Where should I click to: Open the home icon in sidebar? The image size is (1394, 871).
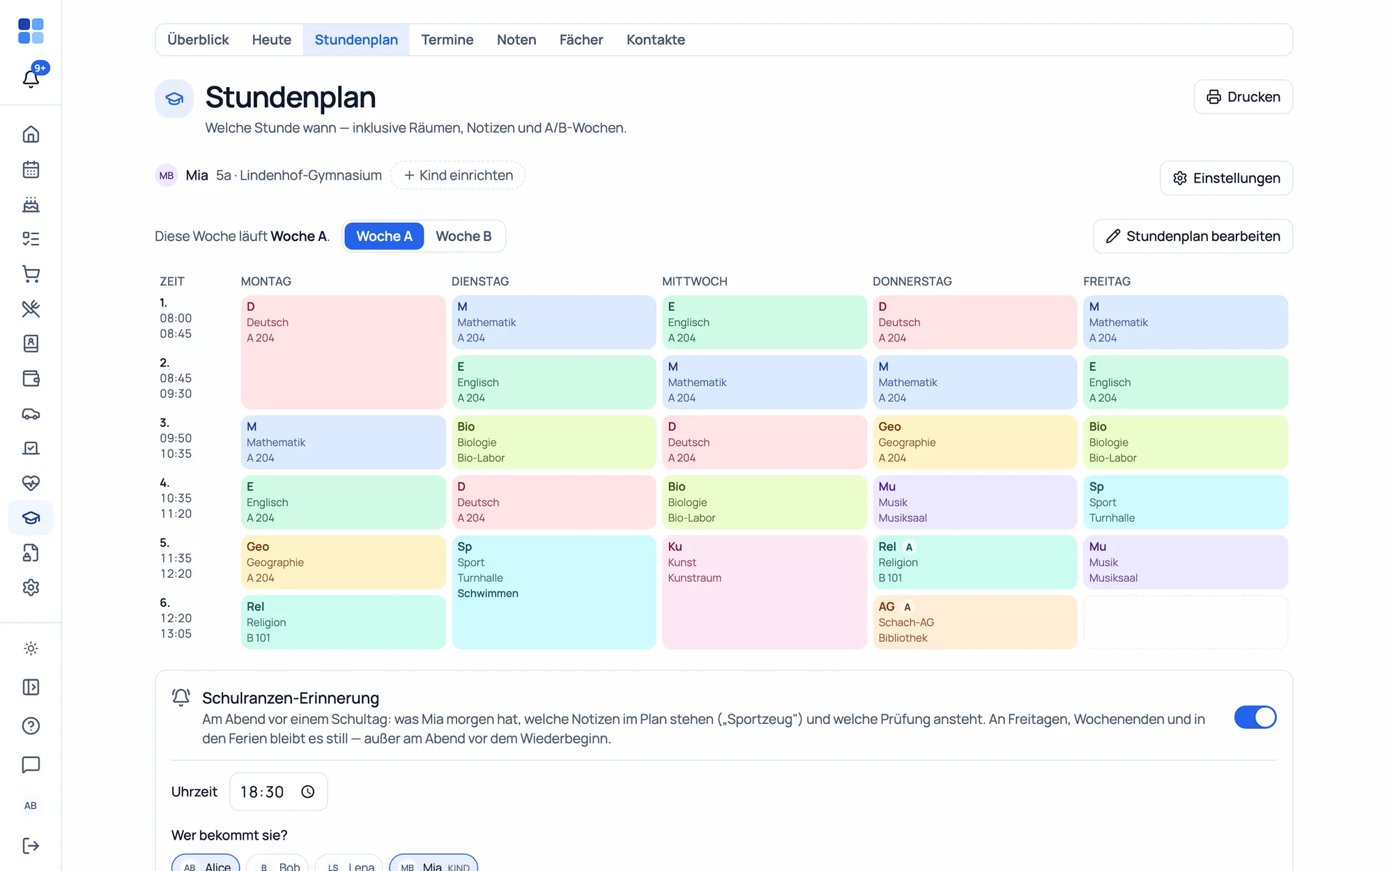[31, 134]
